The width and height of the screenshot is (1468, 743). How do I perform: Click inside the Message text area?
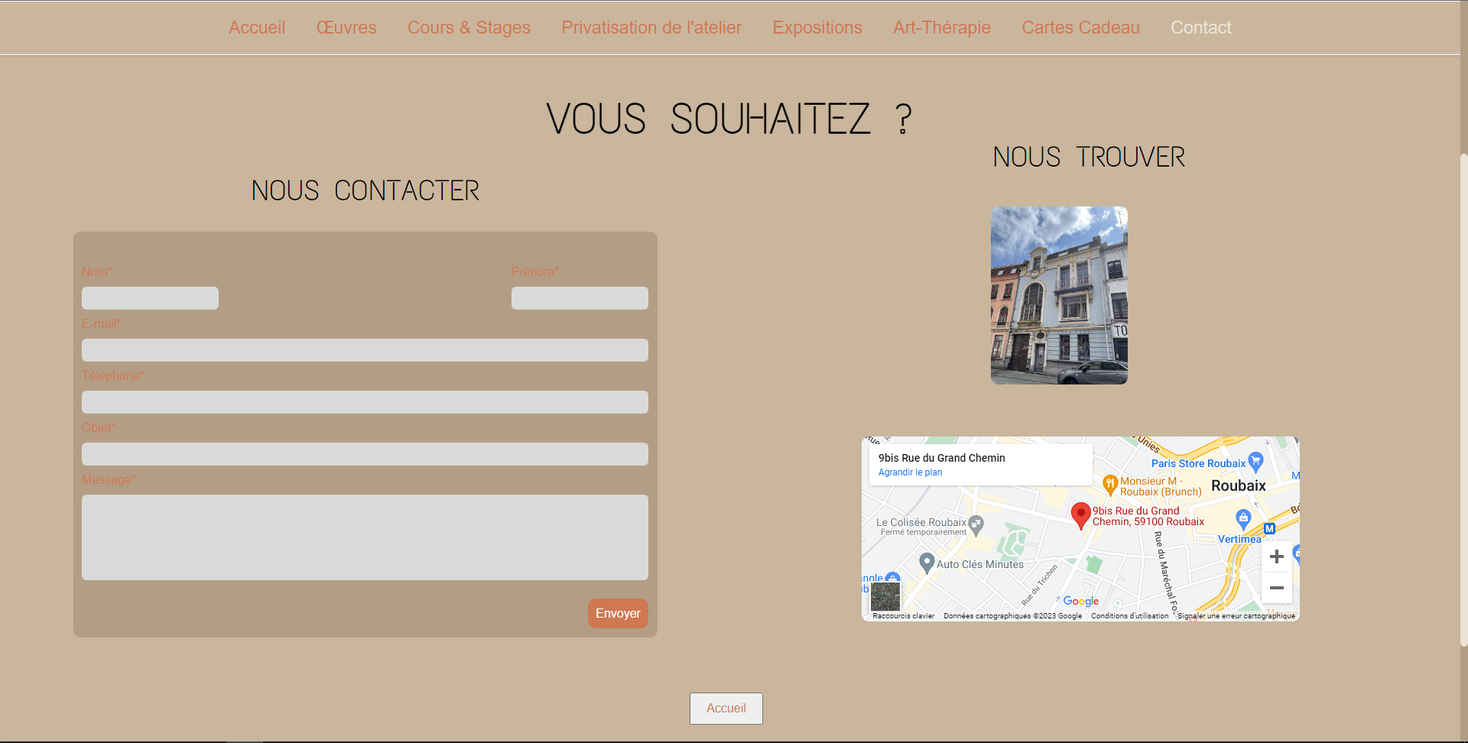click(365, 537)
